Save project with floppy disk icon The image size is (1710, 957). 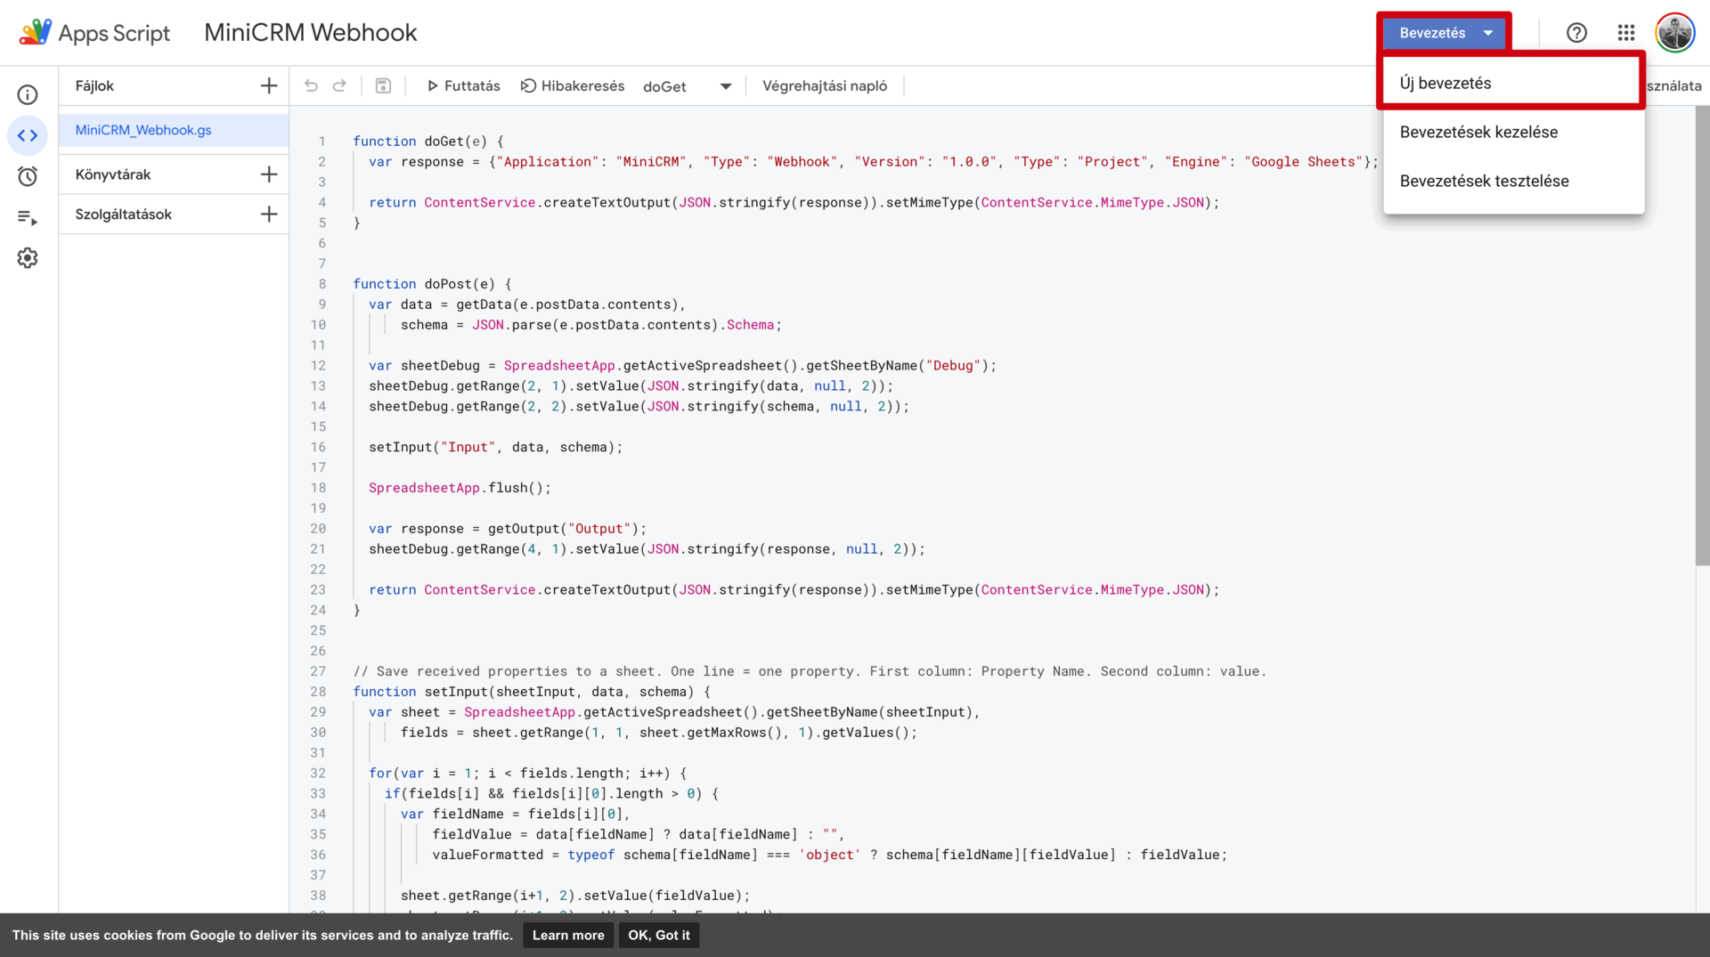[x=383, y=86]
